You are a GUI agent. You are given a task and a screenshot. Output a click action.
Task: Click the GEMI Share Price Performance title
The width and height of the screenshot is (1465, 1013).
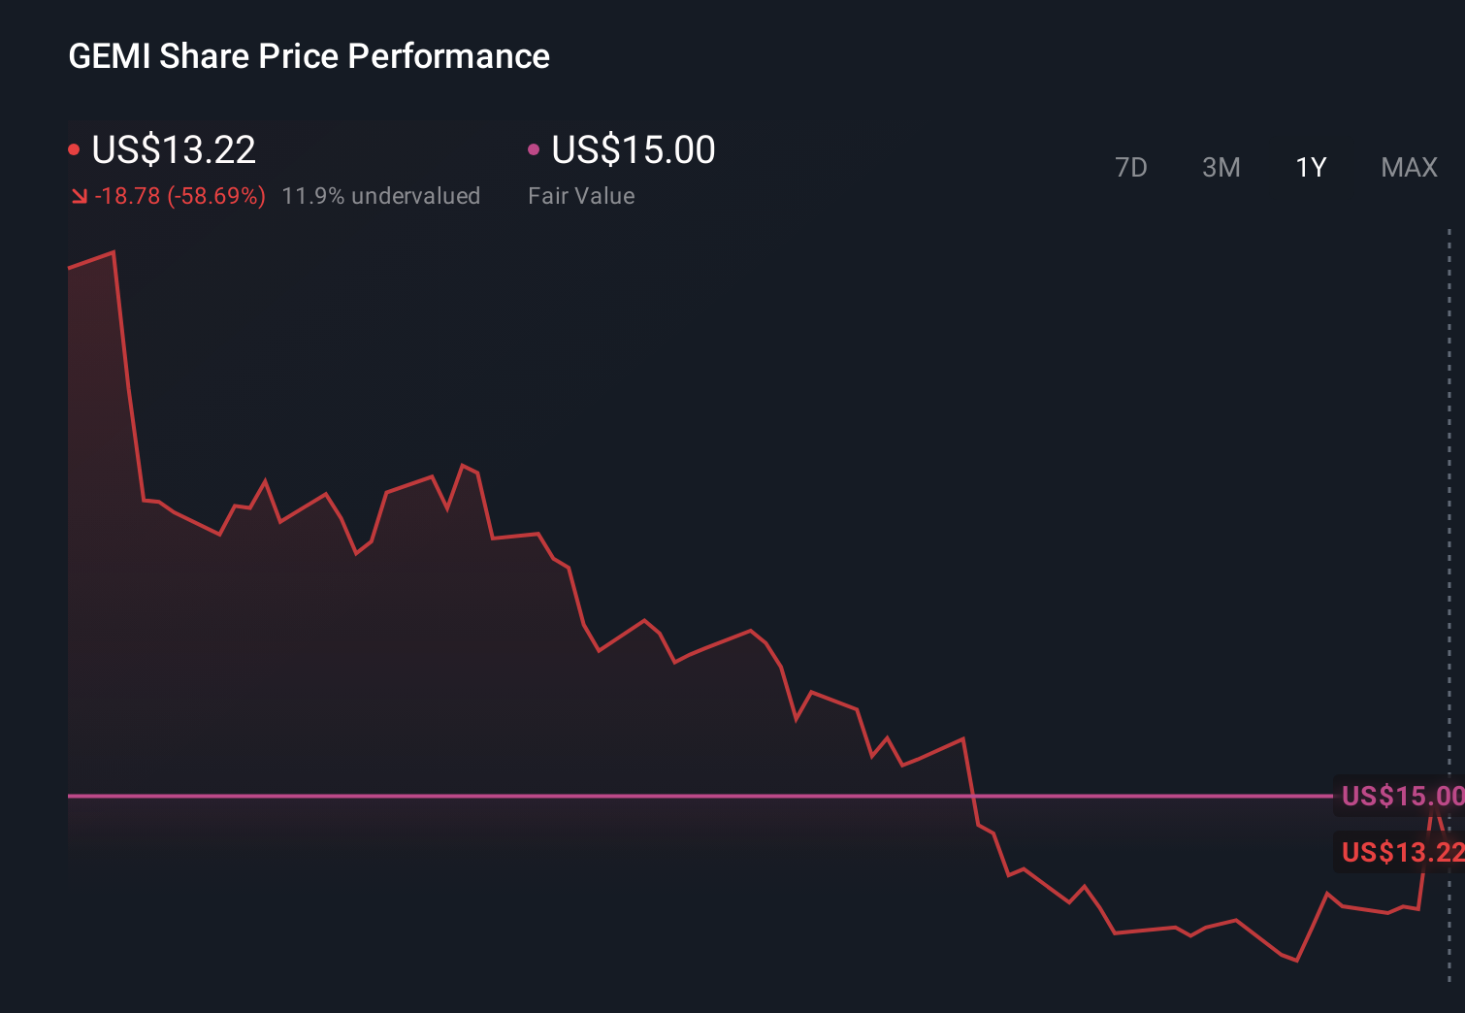click(x=309, y=56)
